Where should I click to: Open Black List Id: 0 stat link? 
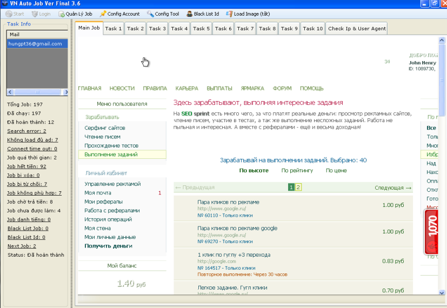(26, 237)
